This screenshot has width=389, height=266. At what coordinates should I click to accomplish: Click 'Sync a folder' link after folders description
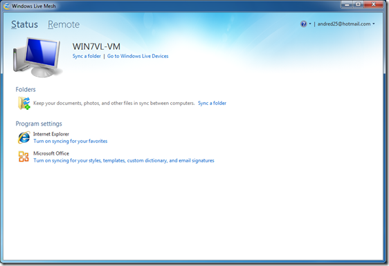click(212, 103)
